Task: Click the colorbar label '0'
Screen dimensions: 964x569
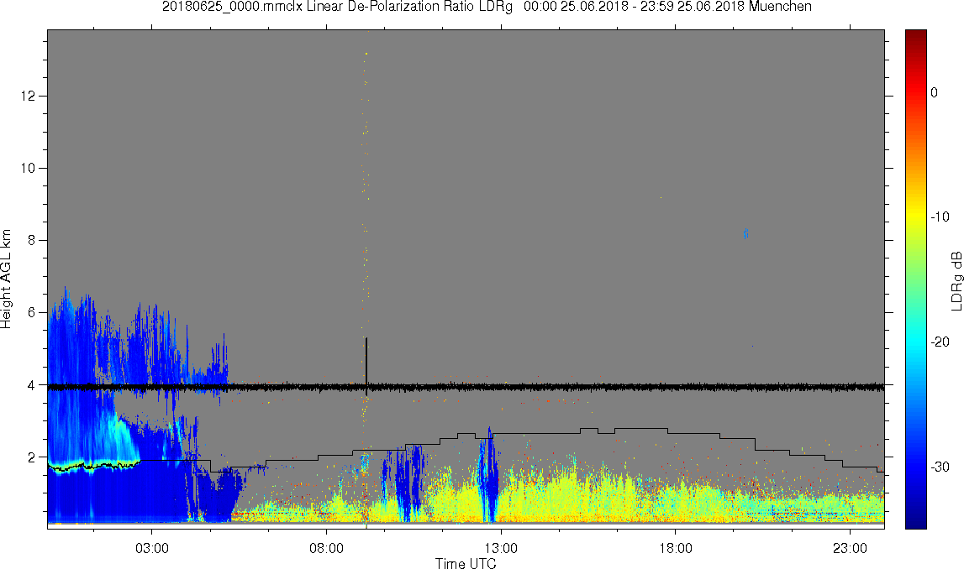Action: pos(935,92)
